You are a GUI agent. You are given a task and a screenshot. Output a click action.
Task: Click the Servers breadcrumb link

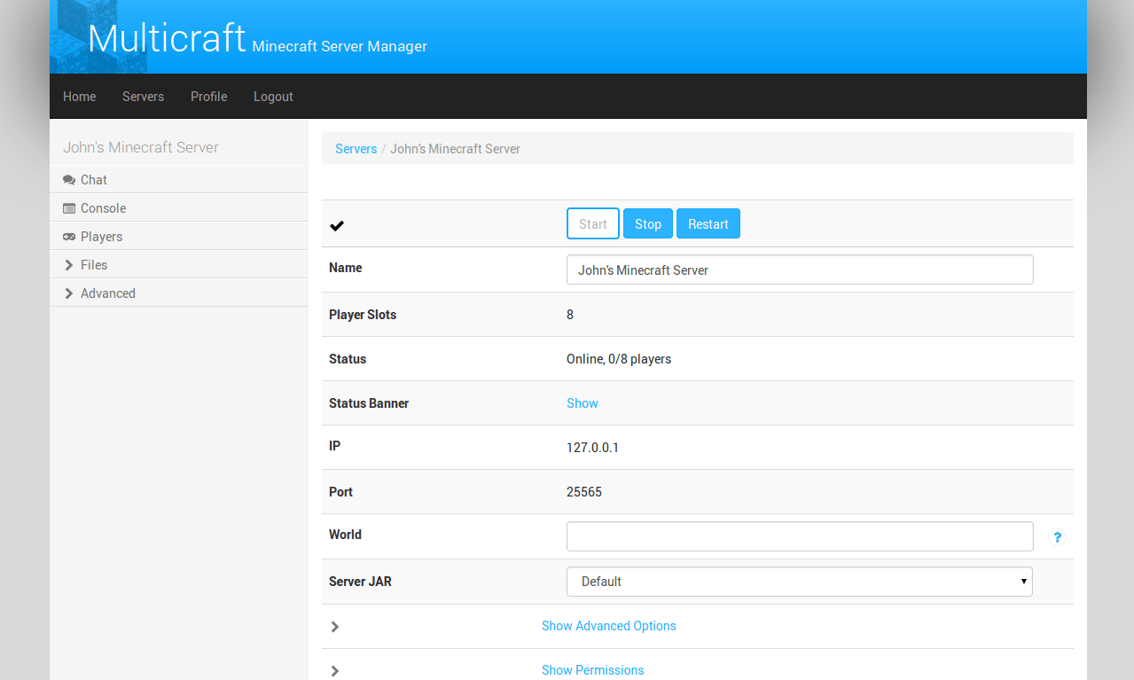pos(356,149)
